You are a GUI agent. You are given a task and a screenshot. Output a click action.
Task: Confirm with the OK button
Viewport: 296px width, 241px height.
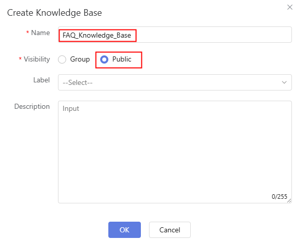click(125, 230)
